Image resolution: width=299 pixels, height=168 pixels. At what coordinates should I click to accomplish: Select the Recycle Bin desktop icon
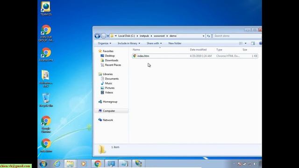(46, 100)
